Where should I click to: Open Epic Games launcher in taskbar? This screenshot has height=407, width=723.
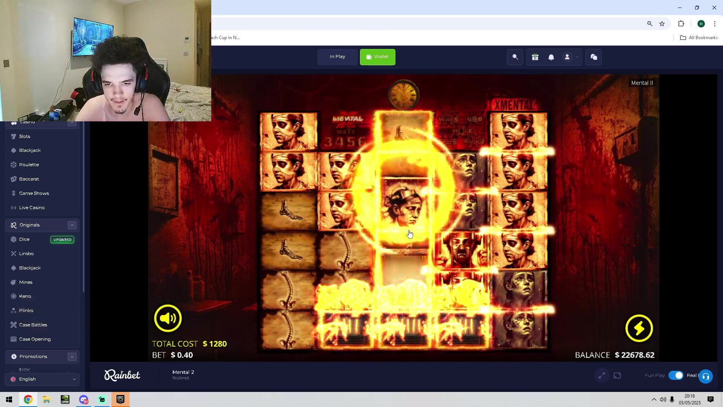pos(120,399)
